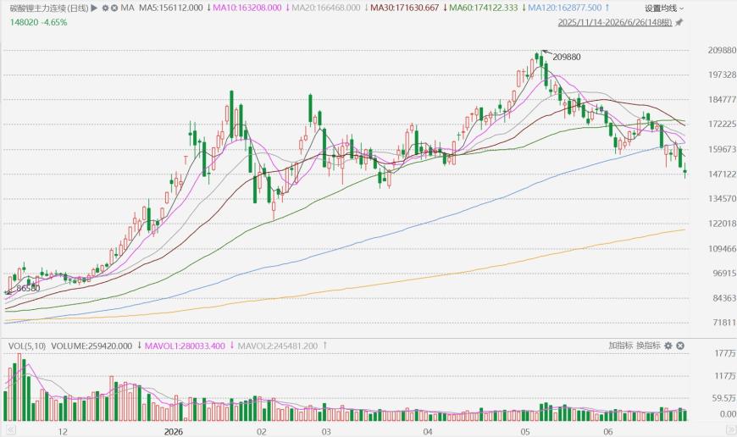Click the 84363 price axis label
Viewport: 737px width, 437px height.
coord(724,298)
